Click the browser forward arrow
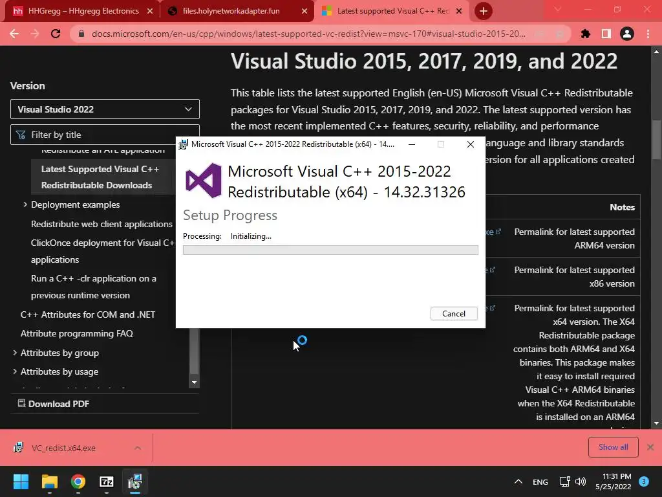This screenshot has height=497, width=662. pyautogui.click(x=35, y=34)
